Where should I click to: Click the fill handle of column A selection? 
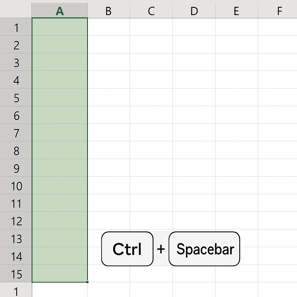[87, 282]
